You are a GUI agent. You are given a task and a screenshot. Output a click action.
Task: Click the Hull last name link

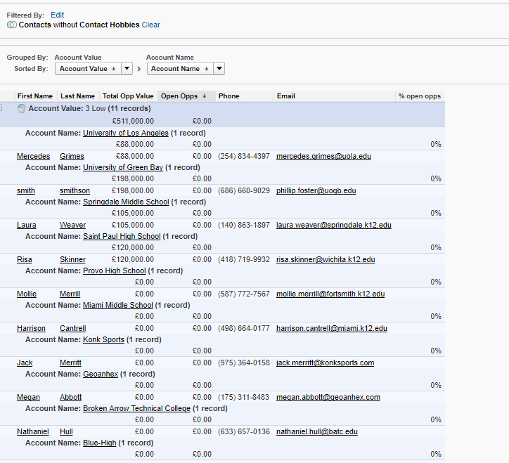[66, 431]
